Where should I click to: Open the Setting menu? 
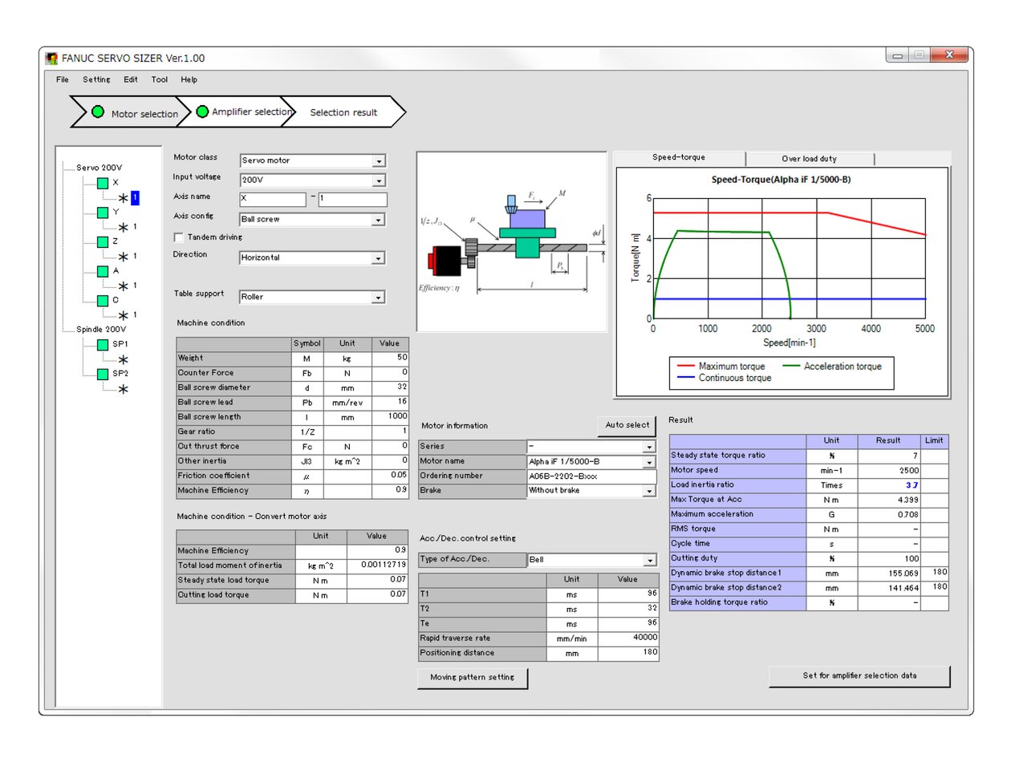click(x=96, y=79)
